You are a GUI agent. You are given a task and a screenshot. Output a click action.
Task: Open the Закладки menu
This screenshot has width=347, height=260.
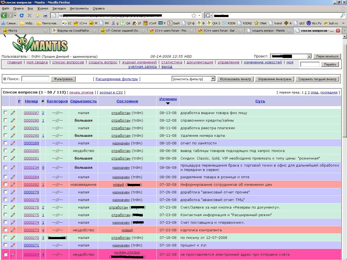pyautogui.click(x=59, y=8)
